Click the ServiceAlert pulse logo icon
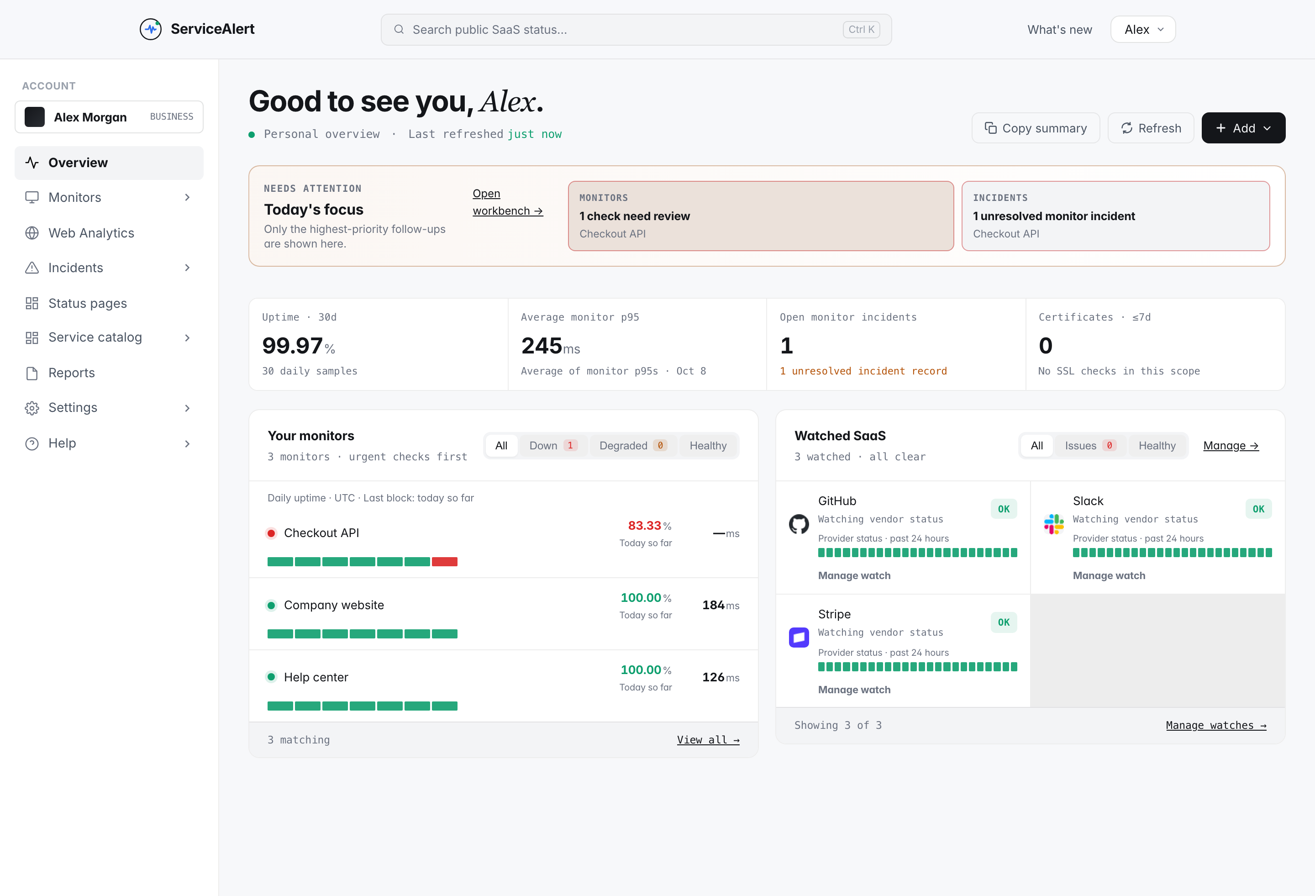Screen dimensions: 1315x896 [x=151, y=29]
